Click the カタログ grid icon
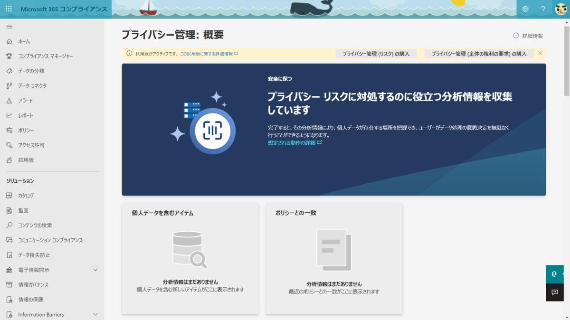Image resolution: width=570 pixels, height=320 pixels. tap(9, 195)
